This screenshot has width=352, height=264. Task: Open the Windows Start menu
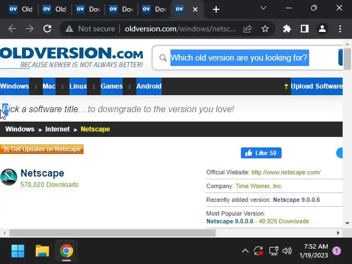[x=18, y=251]
